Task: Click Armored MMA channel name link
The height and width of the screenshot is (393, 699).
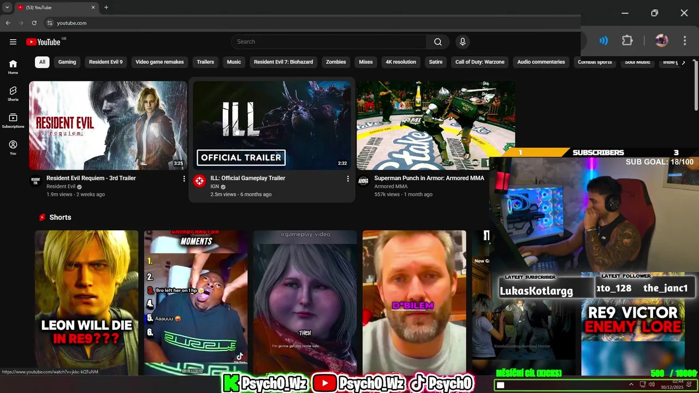Action: (391, 187)
